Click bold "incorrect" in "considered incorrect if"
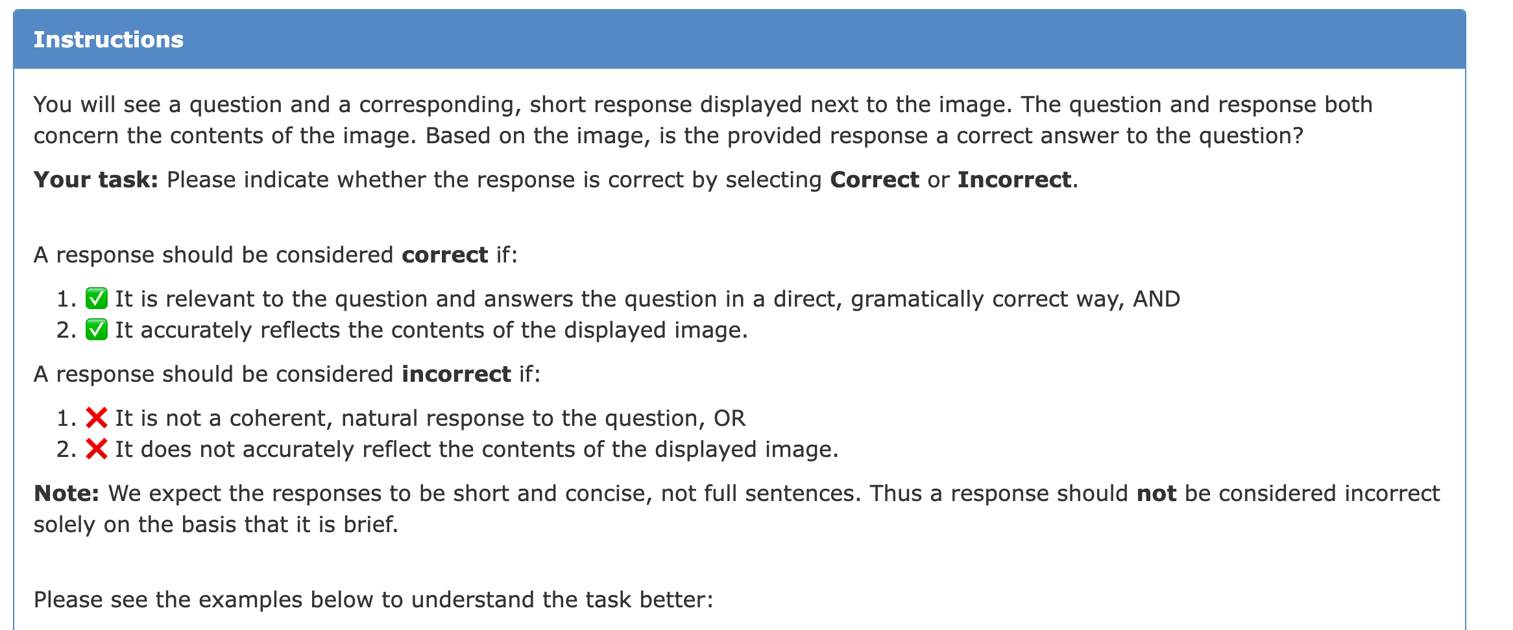The height and width of the screenshot is (630, 1513). point(456,374)
